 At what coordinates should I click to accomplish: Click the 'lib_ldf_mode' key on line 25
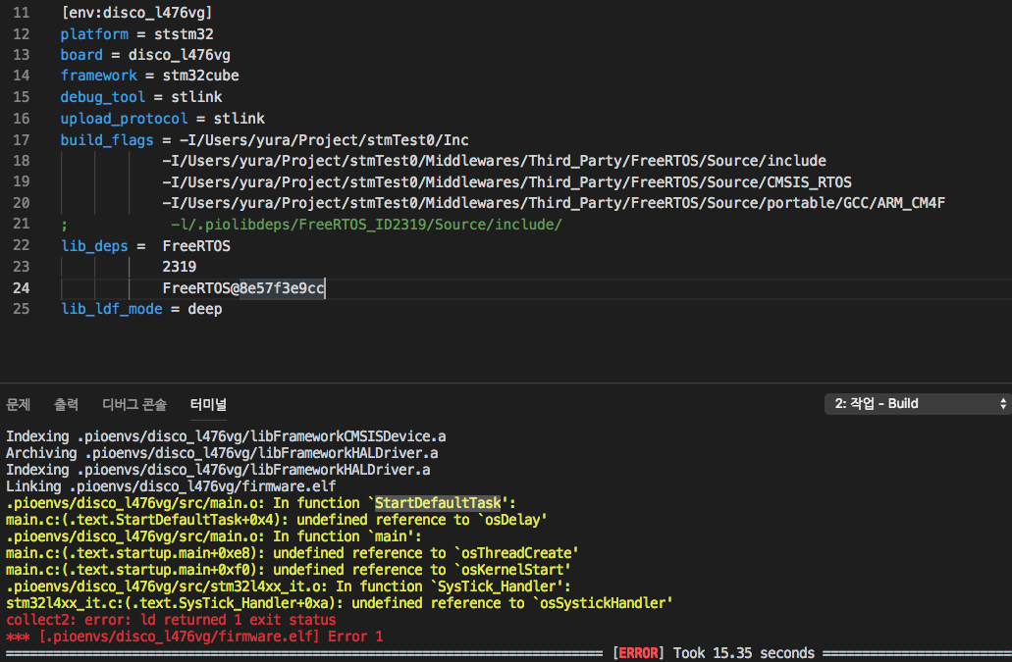111,309
